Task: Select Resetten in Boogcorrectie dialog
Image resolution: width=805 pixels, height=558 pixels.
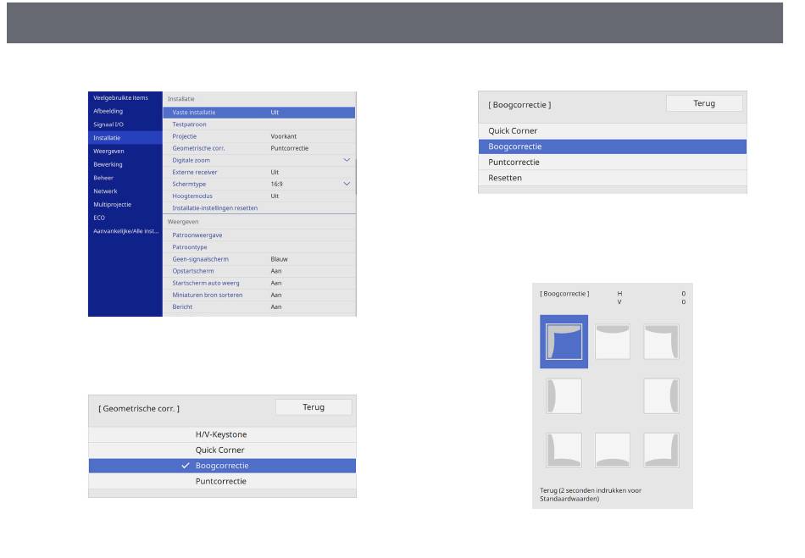Action: coord(613,178)
